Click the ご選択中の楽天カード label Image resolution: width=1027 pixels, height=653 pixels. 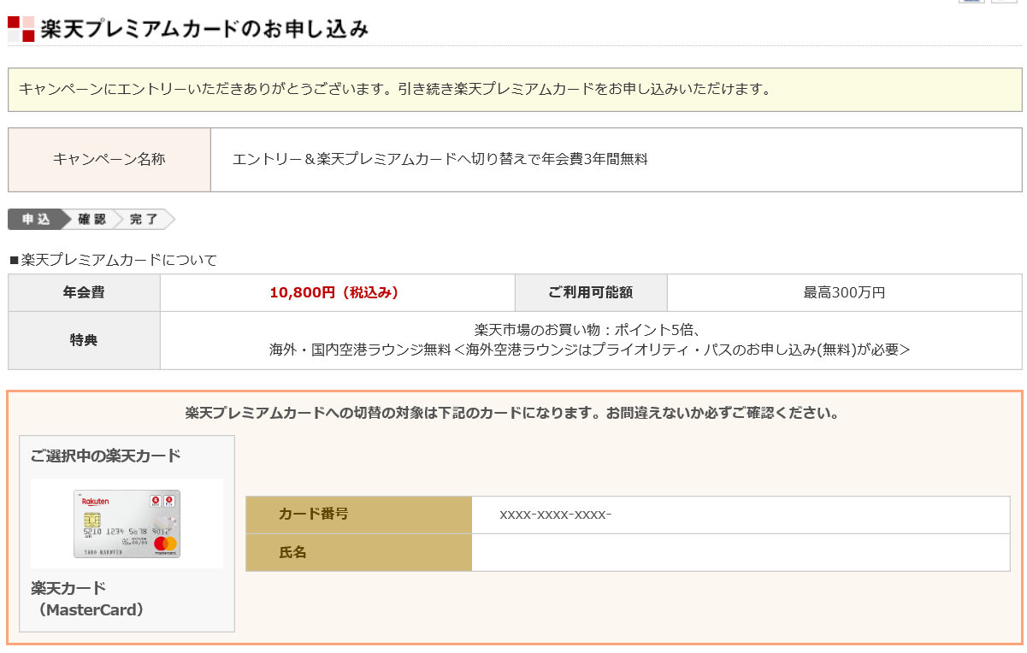tap(105, 456)
